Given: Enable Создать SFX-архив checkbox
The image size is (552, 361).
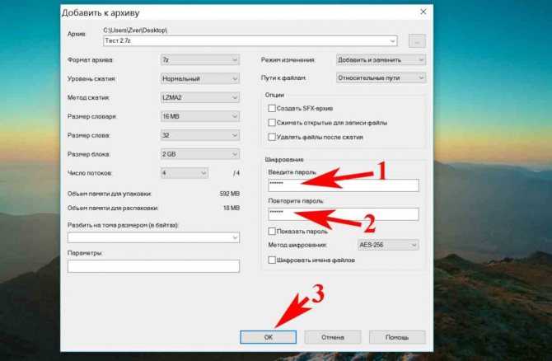Looking at the screenshot, I should point(272,109).
